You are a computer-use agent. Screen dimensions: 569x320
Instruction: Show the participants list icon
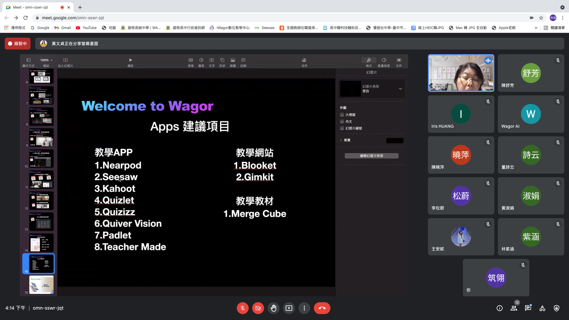coord(514,308)
